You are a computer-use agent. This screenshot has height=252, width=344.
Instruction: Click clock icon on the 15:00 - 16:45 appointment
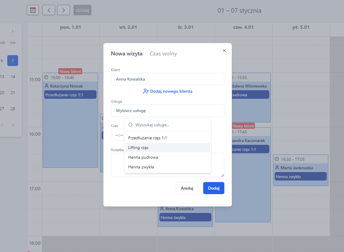[x=46, y=77]
